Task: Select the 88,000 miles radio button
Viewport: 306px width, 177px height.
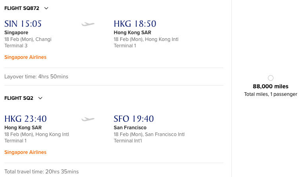Action: point(271,78)
